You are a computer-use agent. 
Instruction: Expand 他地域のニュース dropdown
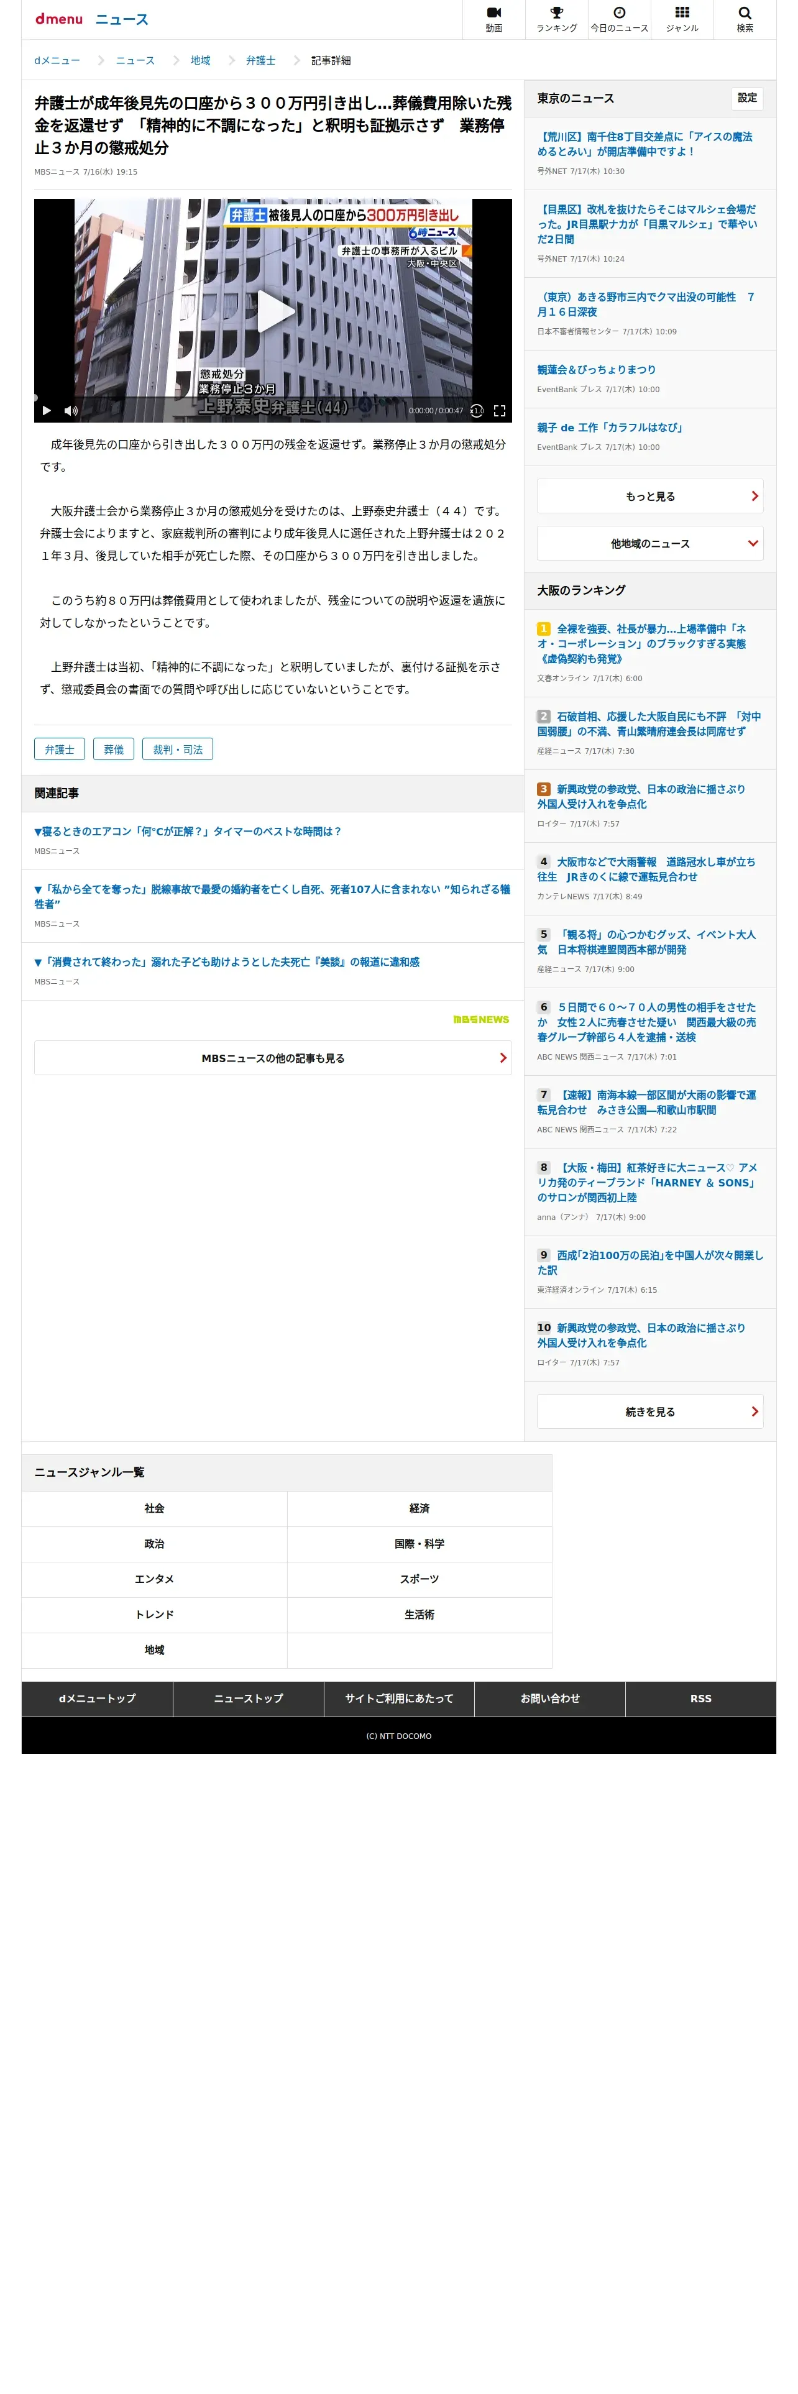click(649, 544)
